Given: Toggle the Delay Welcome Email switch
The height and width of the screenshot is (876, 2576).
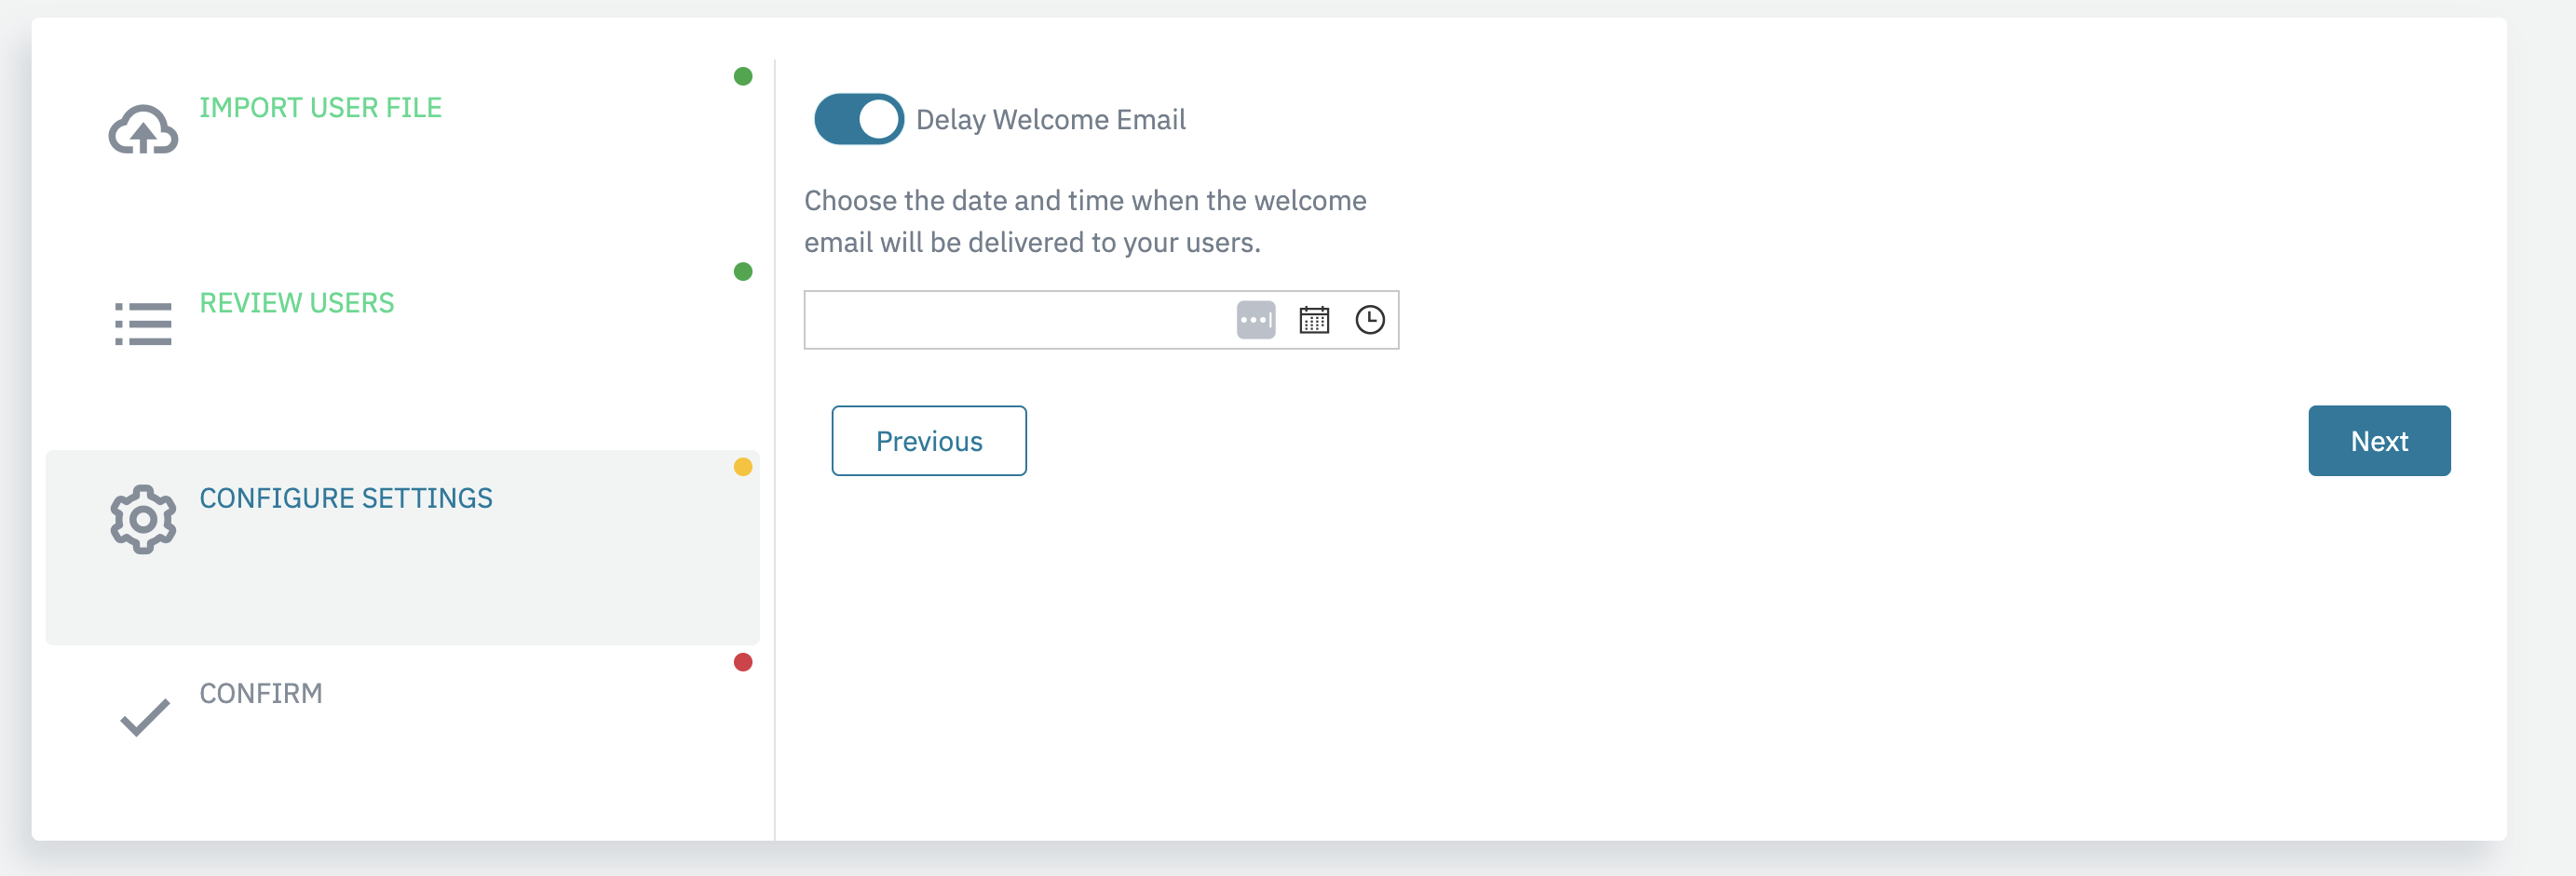Looking at the screenshot, I should coord(859,119).
